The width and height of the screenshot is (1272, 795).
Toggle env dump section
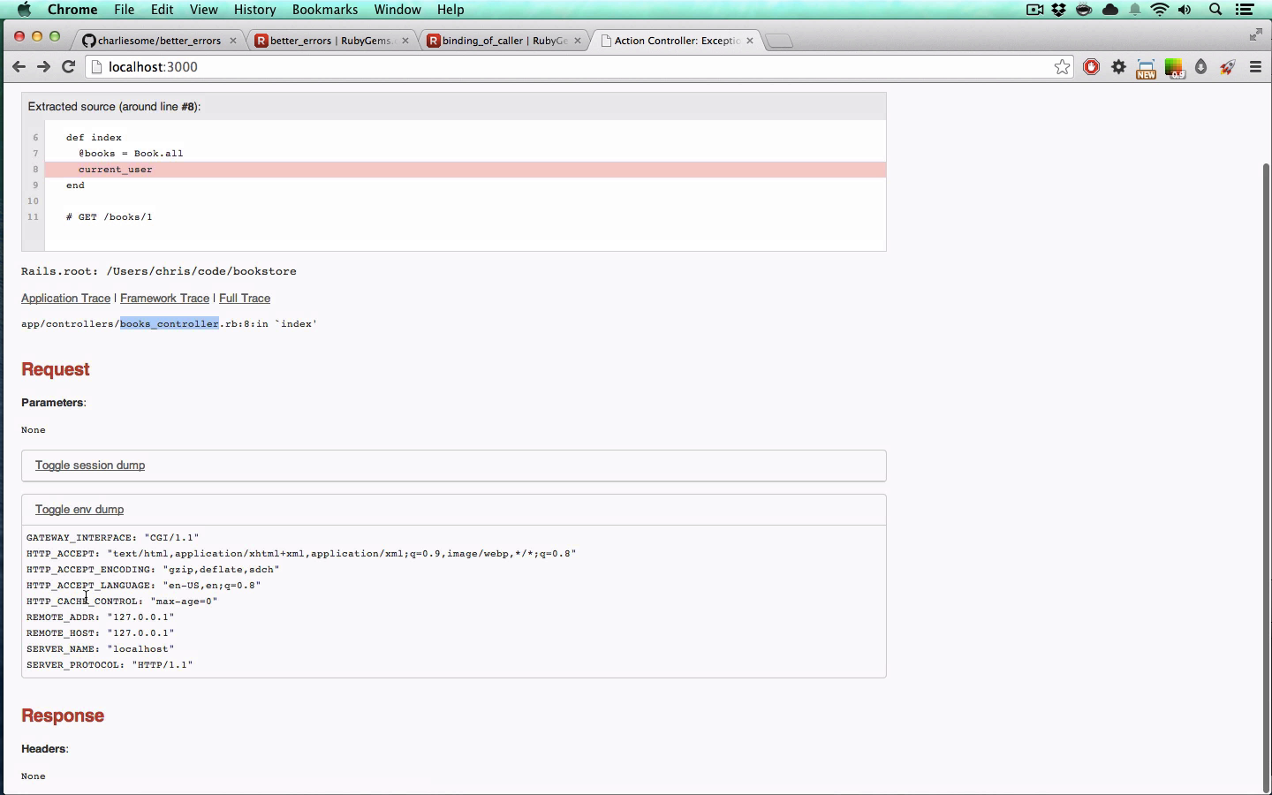pyautogui.click(x=79, y=510)
